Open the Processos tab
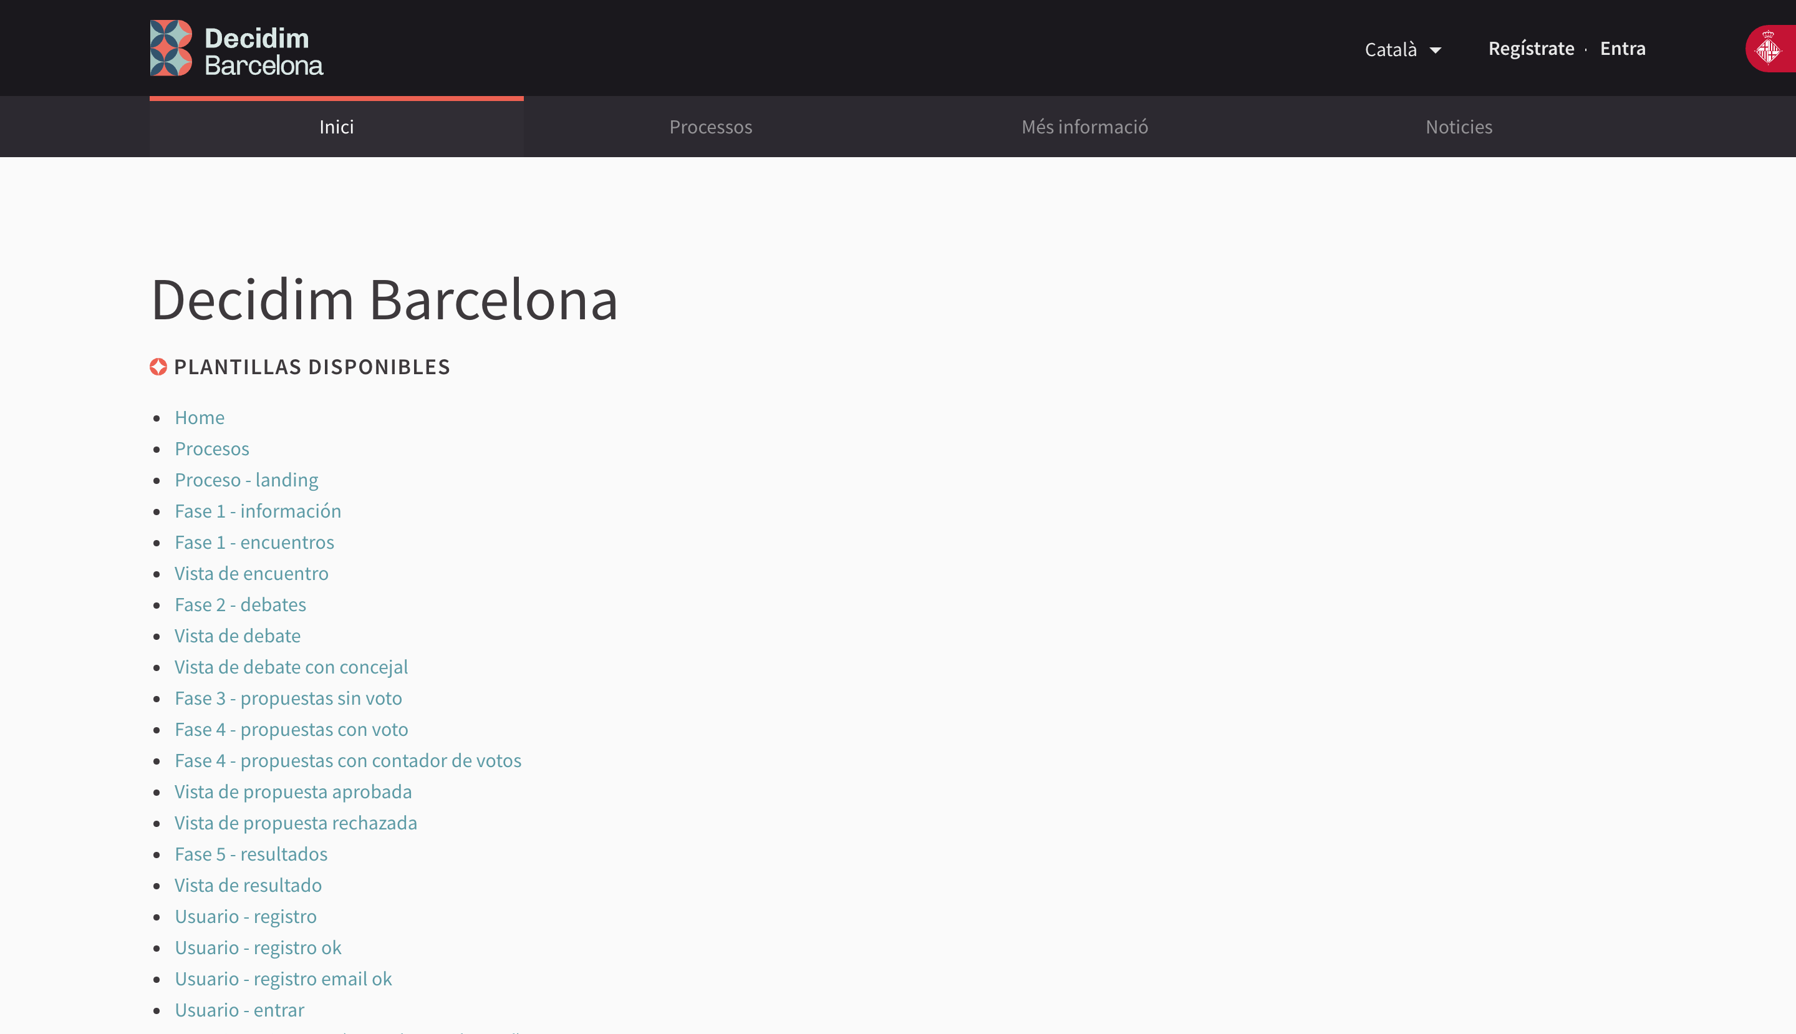The width and height of the screenshot is (1796, 1034). [710, 127]
